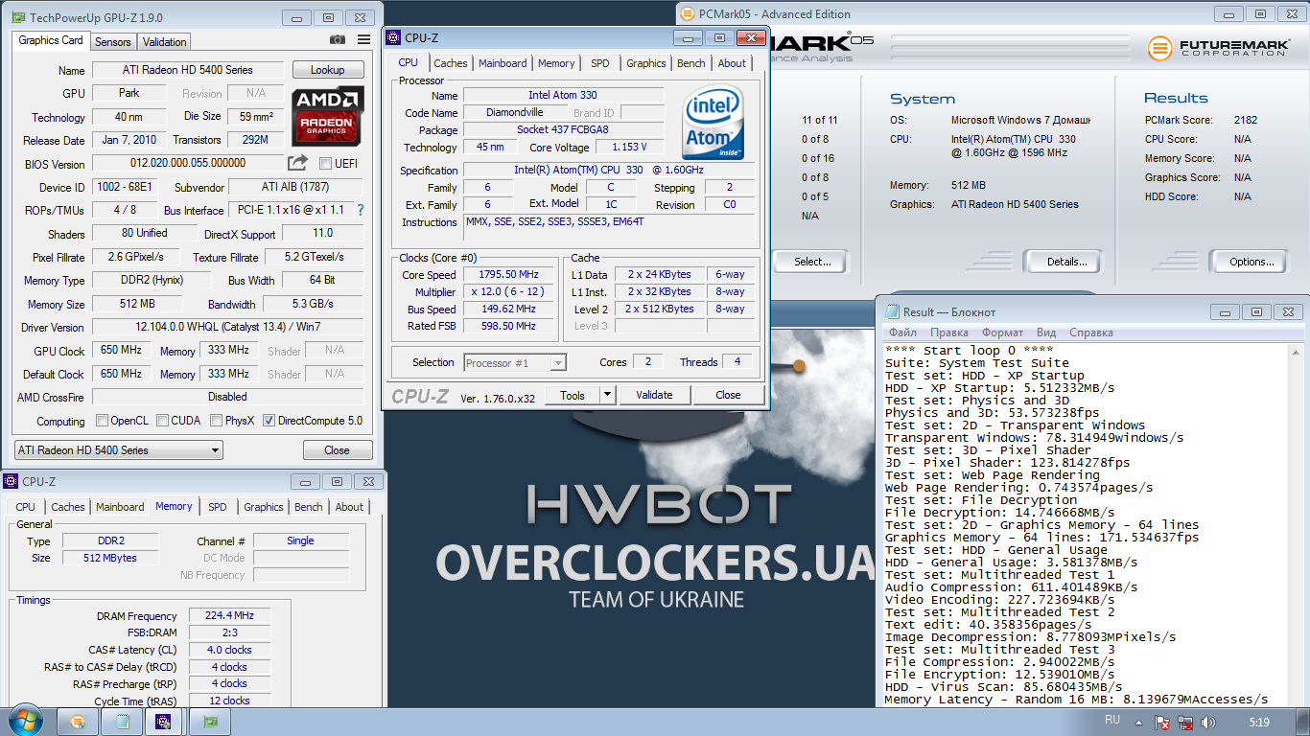
Task: Open the Graphics tab in lower CPU-Z window
Action: (264, 507)
